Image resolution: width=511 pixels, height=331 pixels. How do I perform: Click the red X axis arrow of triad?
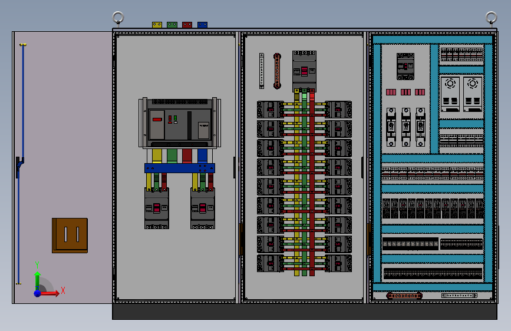[50, 293]
